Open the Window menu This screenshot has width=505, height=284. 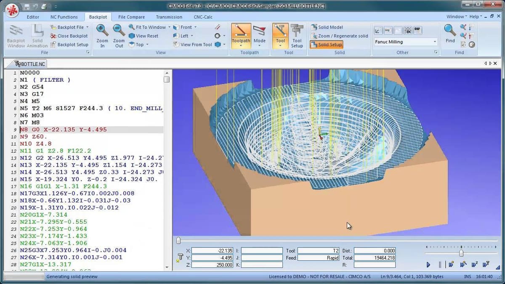pyautogui.click(x=456, y=17)
